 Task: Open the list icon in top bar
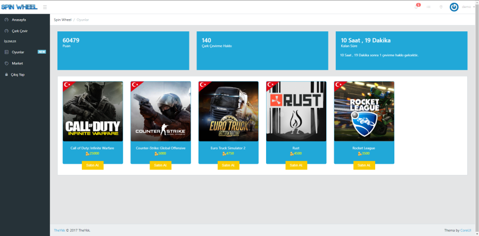428,7
